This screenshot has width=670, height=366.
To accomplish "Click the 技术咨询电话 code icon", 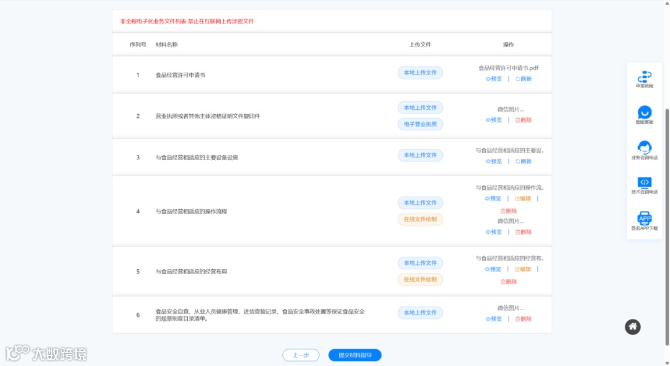I will point(645,185).
